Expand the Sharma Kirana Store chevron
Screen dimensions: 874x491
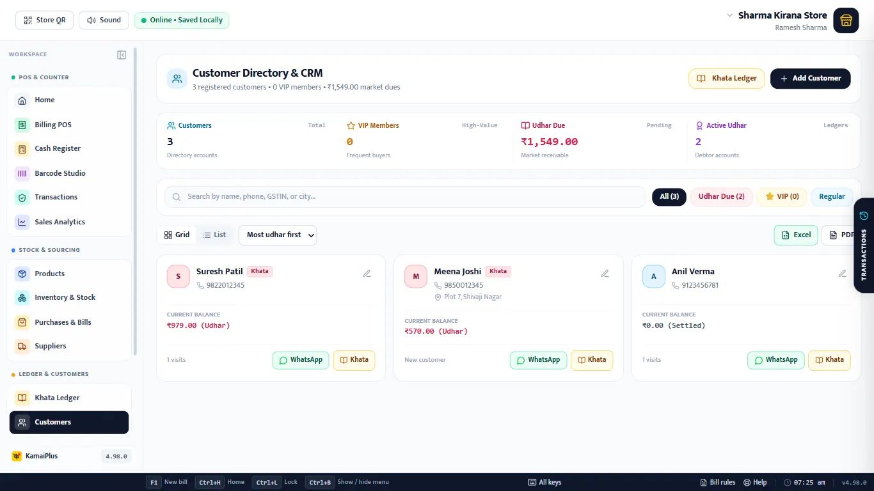pos(729,15)
